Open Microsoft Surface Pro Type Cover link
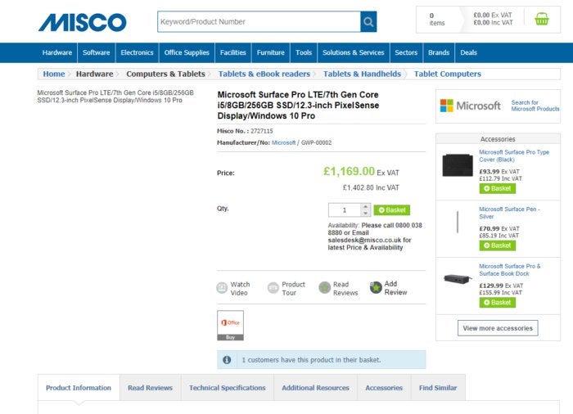 [x=513, y=155]
